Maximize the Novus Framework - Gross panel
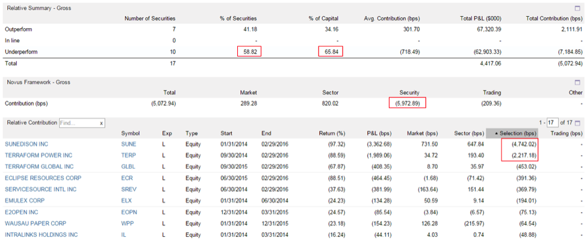The width and height of the screenshot is (587, 241). pos(577,82)
